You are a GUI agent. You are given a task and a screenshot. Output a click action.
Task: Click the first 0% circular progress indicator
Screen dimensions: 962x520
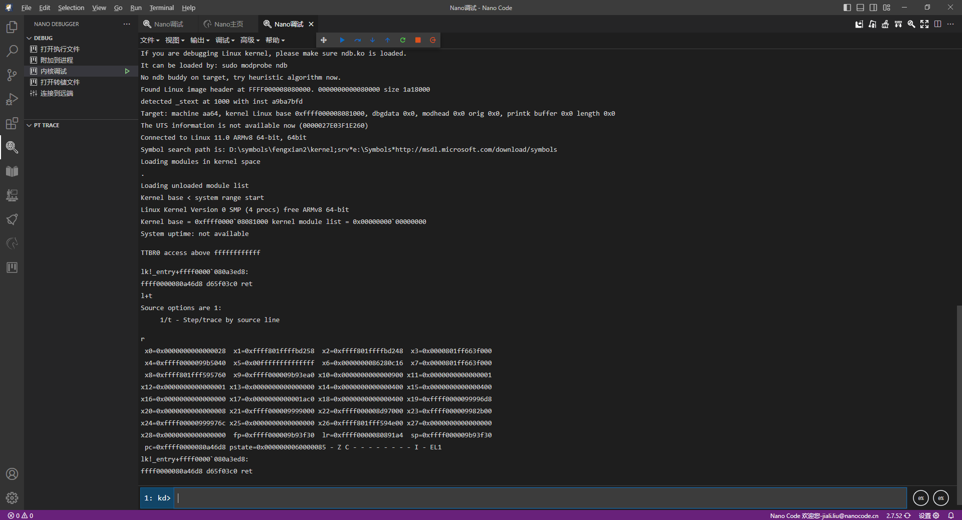tap(921, 498)
